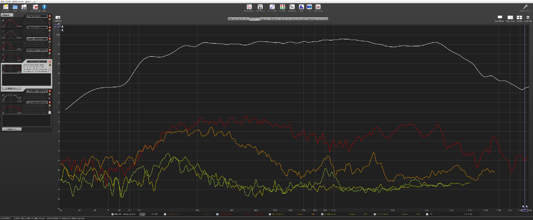The width and height of the screenshot is (533, 220).
Task: Edit the ND430 Current source name field
Action: pos(37,102)
